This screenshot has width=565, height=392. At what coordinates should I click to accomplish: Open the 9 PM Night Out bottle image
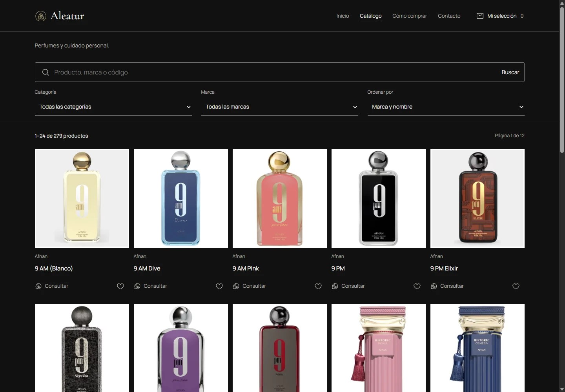tap(82, 348)
